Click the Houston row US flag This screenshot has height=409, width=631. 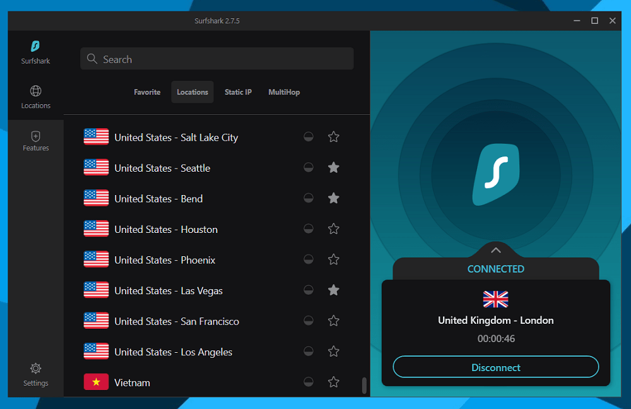pyautogui.click(x=96, y=228)
